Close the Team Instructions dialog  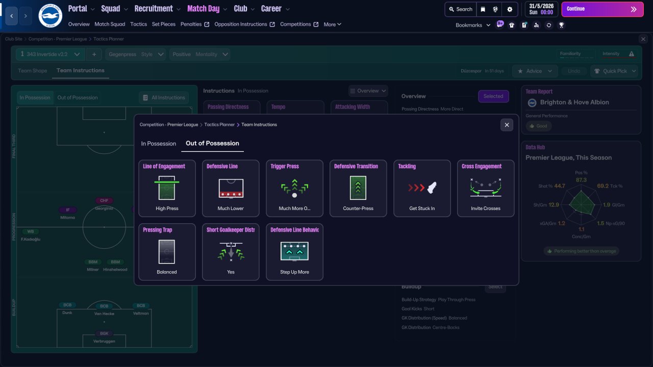[507, 125]
